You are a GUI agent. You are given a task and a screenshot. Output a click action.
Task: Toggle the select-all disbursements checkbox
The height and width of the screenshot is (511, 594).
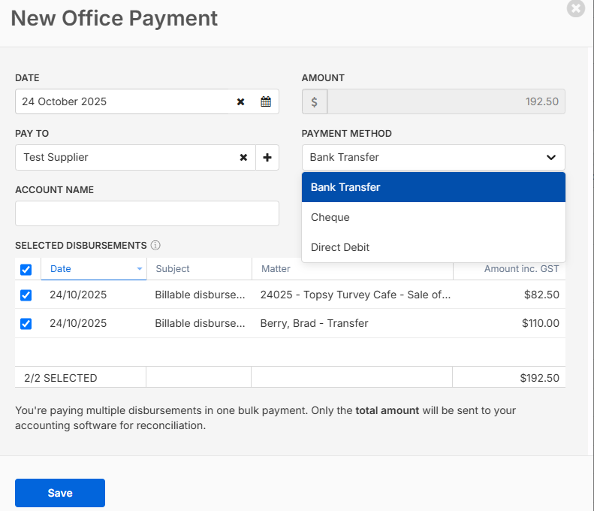pos(26,269)
